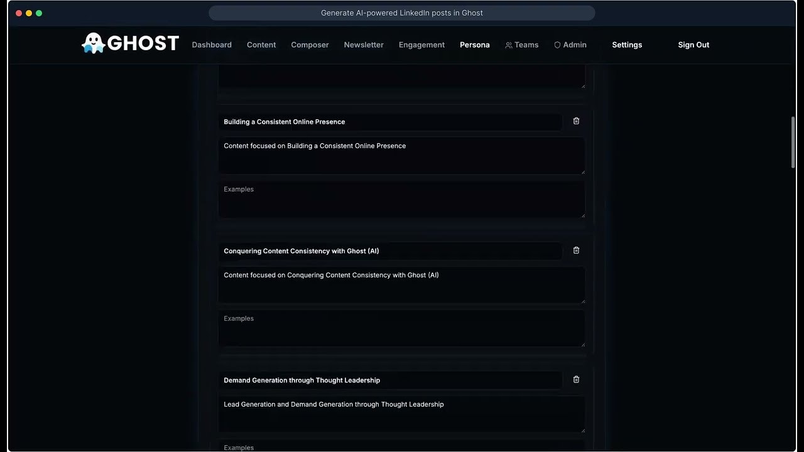
Task: Switch to the Newsletter page
Action: [364, 45]
